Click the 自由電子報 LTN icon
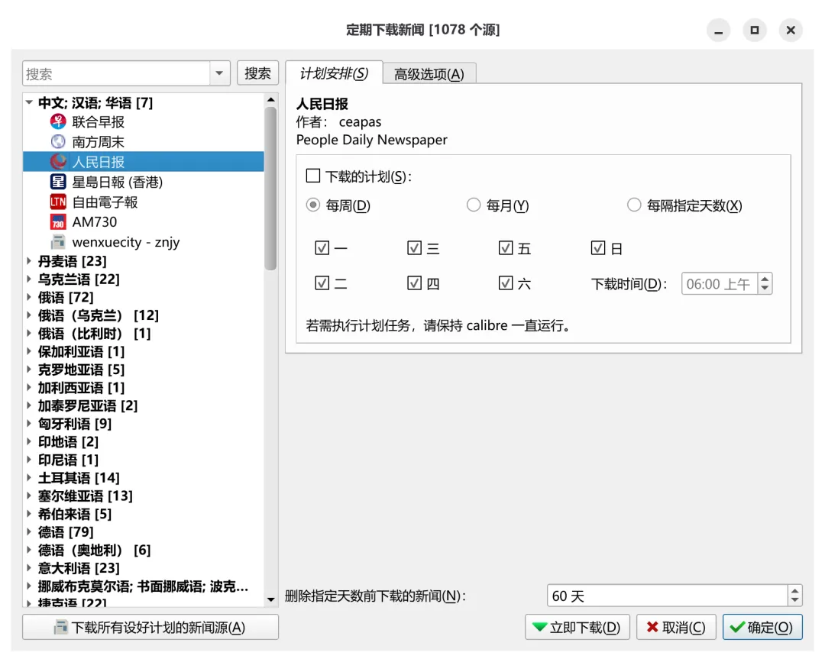The width and height of the screenshot is (825, 662). (58, 202)
